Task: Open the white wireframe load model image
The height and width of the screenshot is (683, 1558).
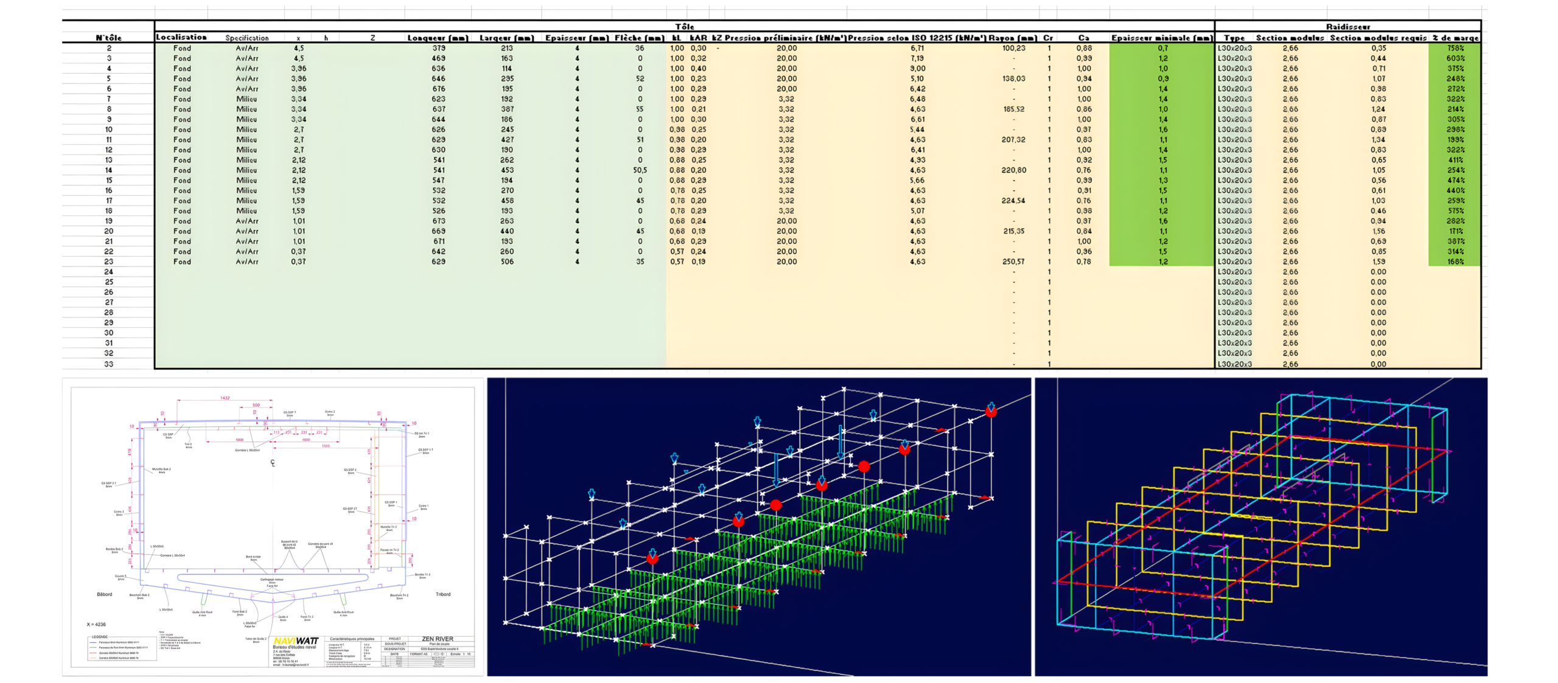Action: pos(758,527)
